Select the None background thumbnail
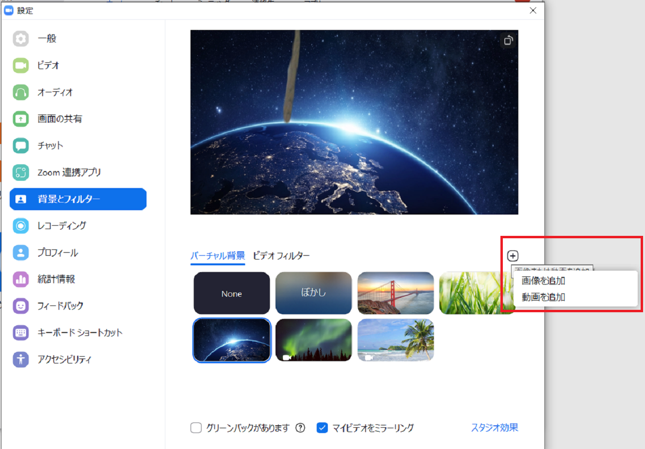 point(232,293)
